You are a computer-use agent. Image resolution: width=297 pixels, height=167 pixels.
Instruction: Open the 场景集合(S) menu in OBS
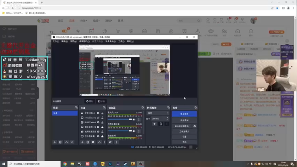click(110, 41)
